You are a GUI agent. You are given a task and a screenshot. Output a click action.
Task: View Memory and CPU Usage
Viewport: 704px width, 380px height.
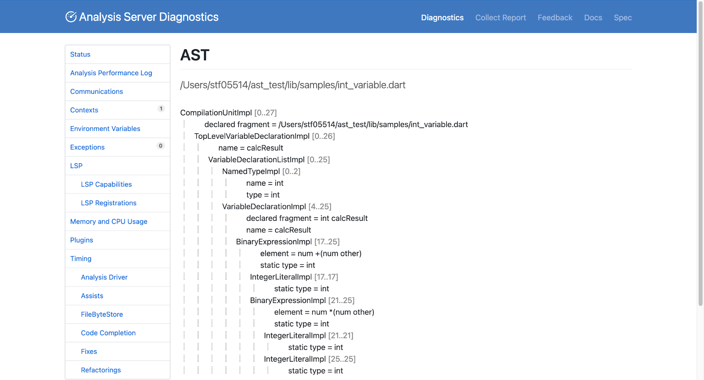109,222
